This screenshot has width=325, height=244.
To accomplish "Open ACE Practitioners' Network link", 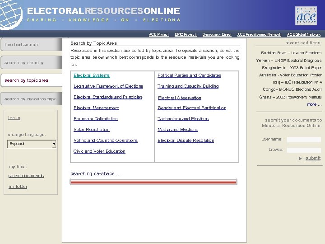I will pos(259,34).
